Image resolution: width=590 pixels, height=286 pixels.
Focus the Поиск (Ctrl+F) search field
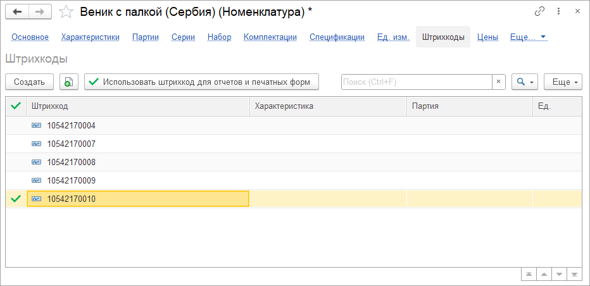pyautogui.click(x=417, y=82)
